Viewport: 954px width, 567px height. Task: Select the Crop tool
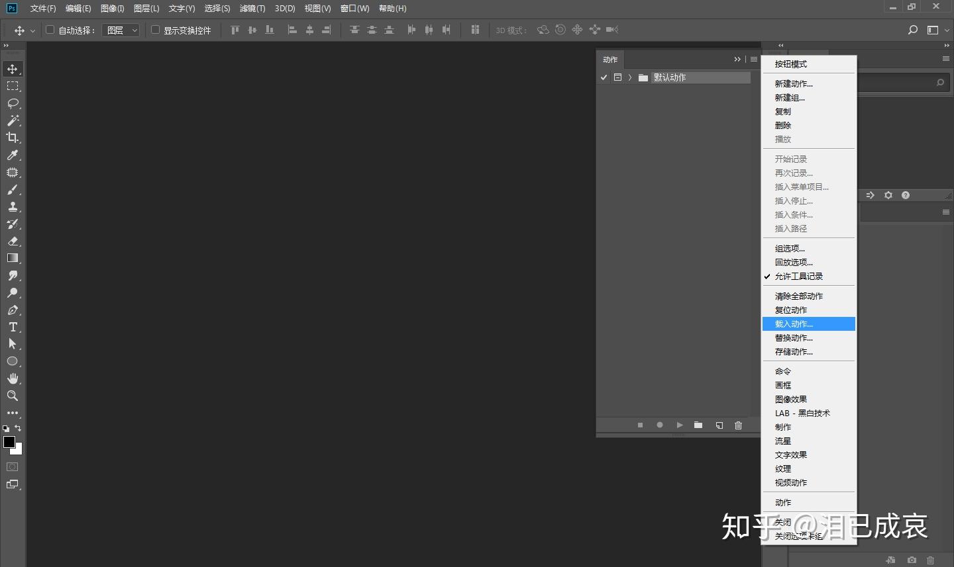[x=13, y=138]
